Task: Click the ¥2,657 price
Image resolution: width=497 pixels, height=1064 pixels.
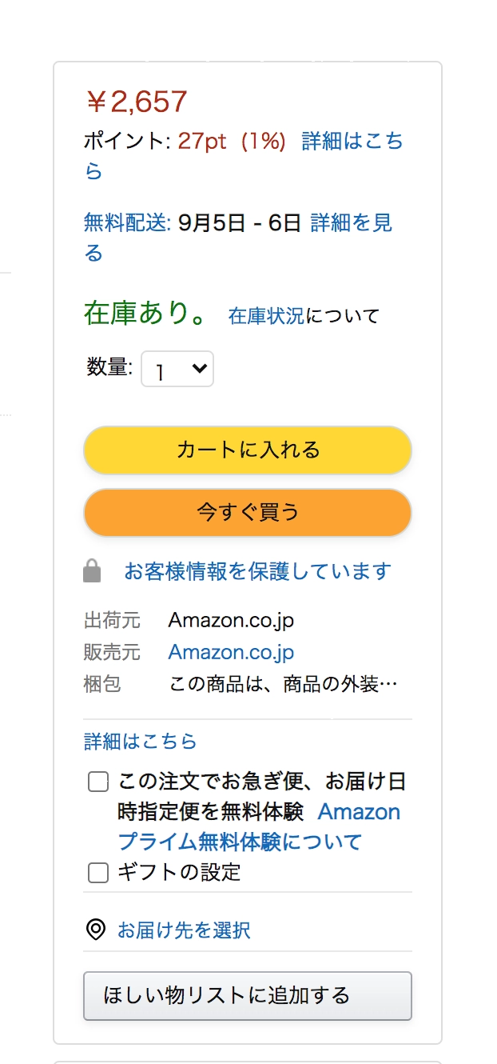Action: pos(136,102)
